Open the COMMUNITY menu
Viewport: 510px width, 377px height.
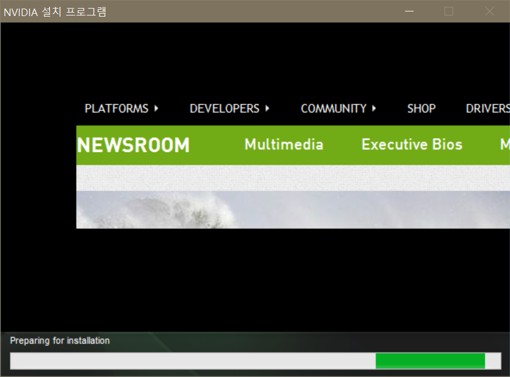point(334,108)
